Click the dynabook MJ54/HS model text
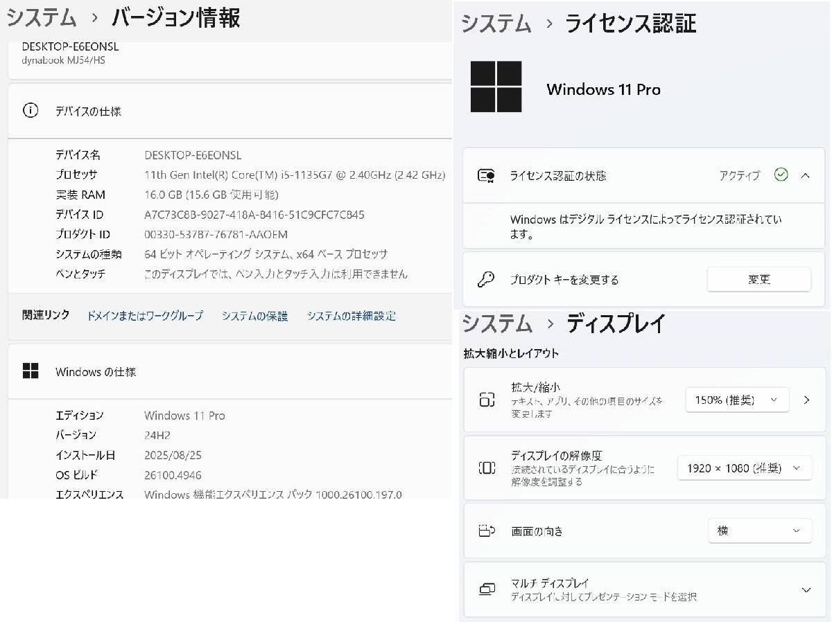832x622 pixels. [x=64, y=60]
